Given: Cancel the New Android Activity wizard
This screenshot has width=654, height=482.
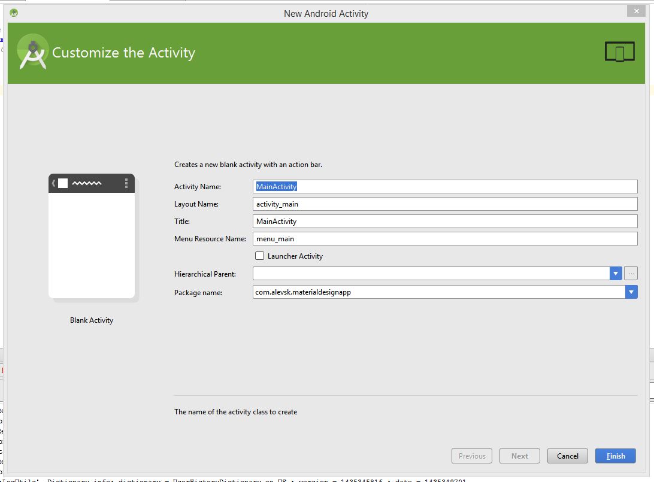Looking at the screenshot, I should [567, 456].
